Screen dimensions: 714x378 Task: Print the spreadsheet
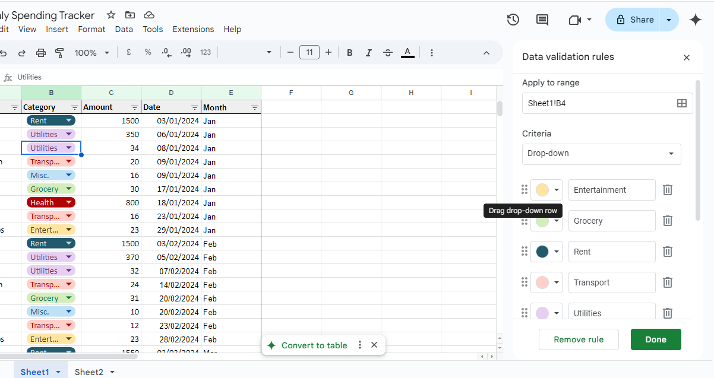pyautogui.click(x=40, y=52)
